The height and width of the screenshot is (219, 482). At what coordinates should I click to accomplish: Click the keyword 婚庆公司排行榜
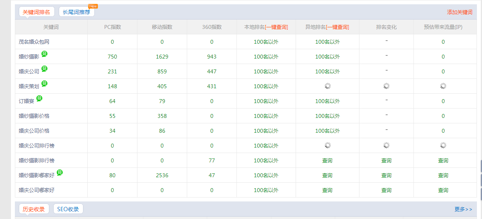pyautogui.click(x=37, y=146)
